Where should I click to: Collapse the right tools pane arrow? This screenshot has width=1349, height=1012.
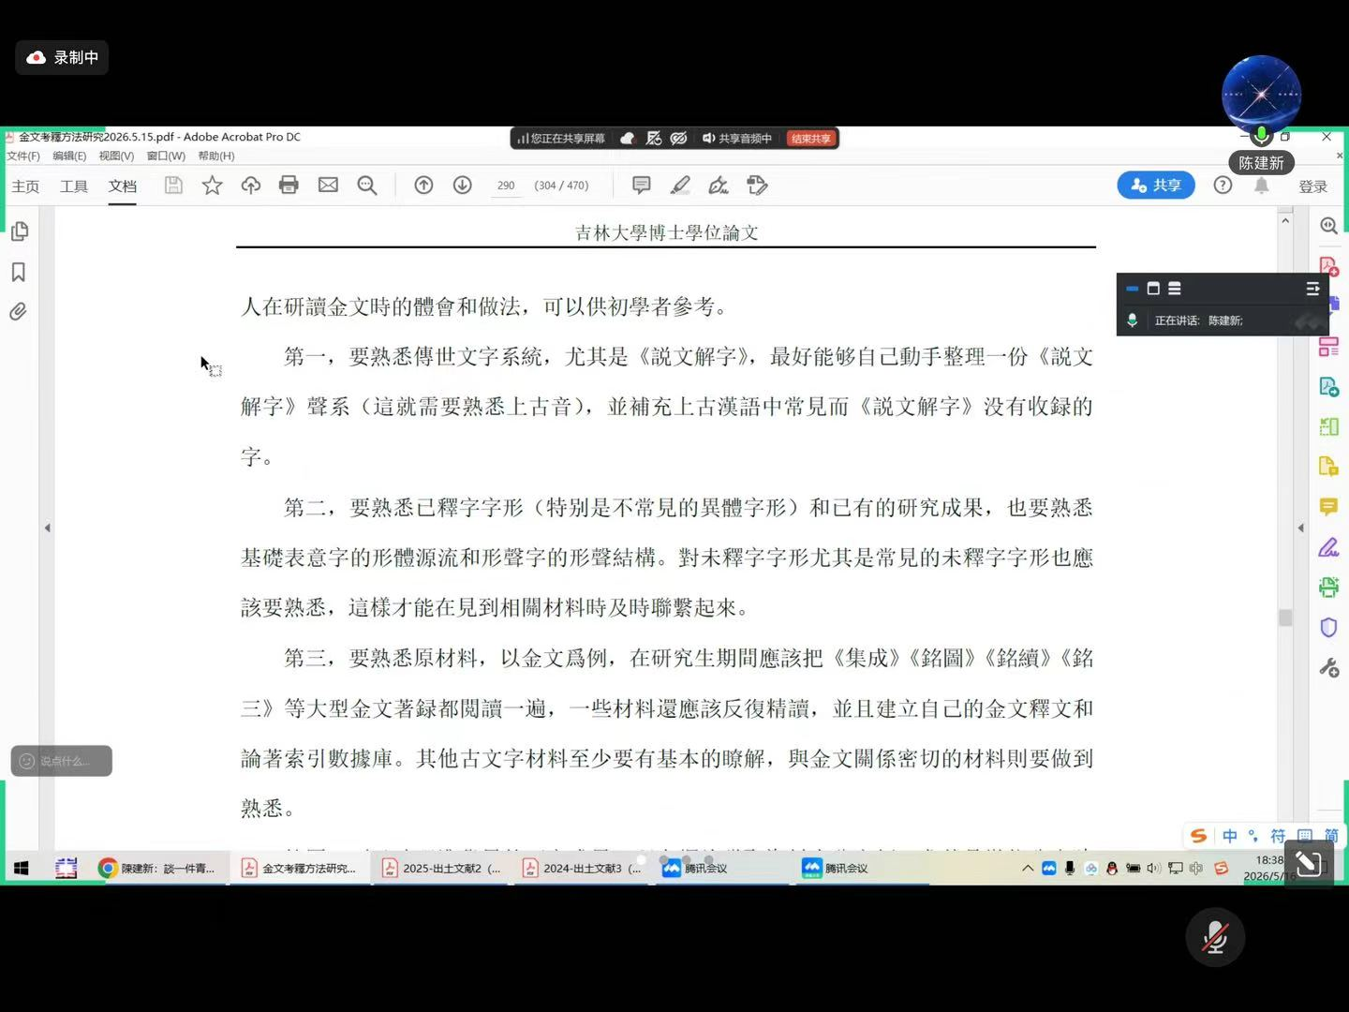coord(1300,528)
